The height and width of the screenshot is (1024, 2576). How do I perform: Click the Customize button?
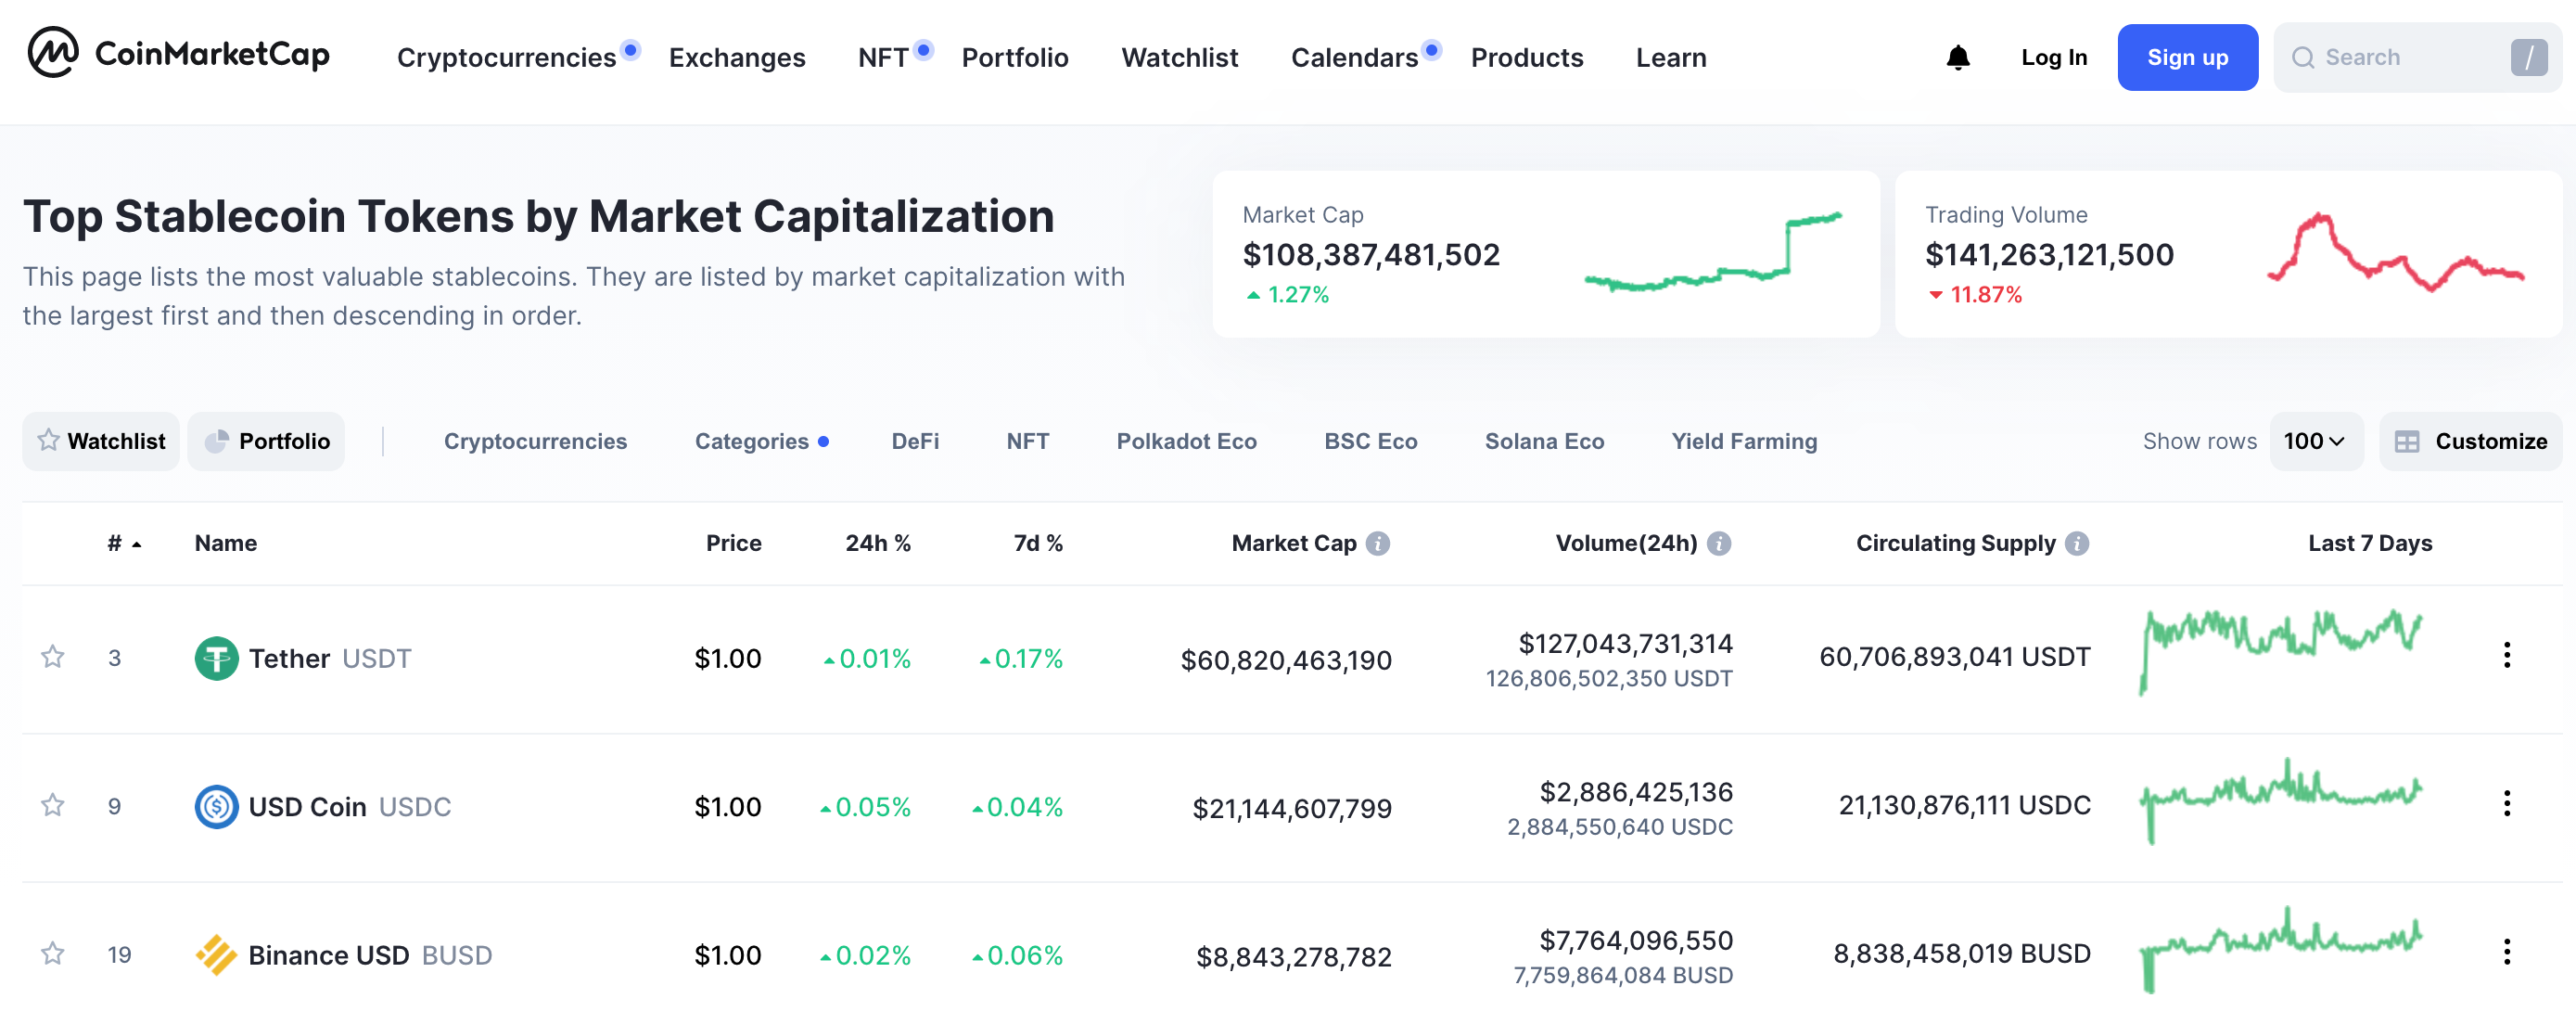[2470, 441]
